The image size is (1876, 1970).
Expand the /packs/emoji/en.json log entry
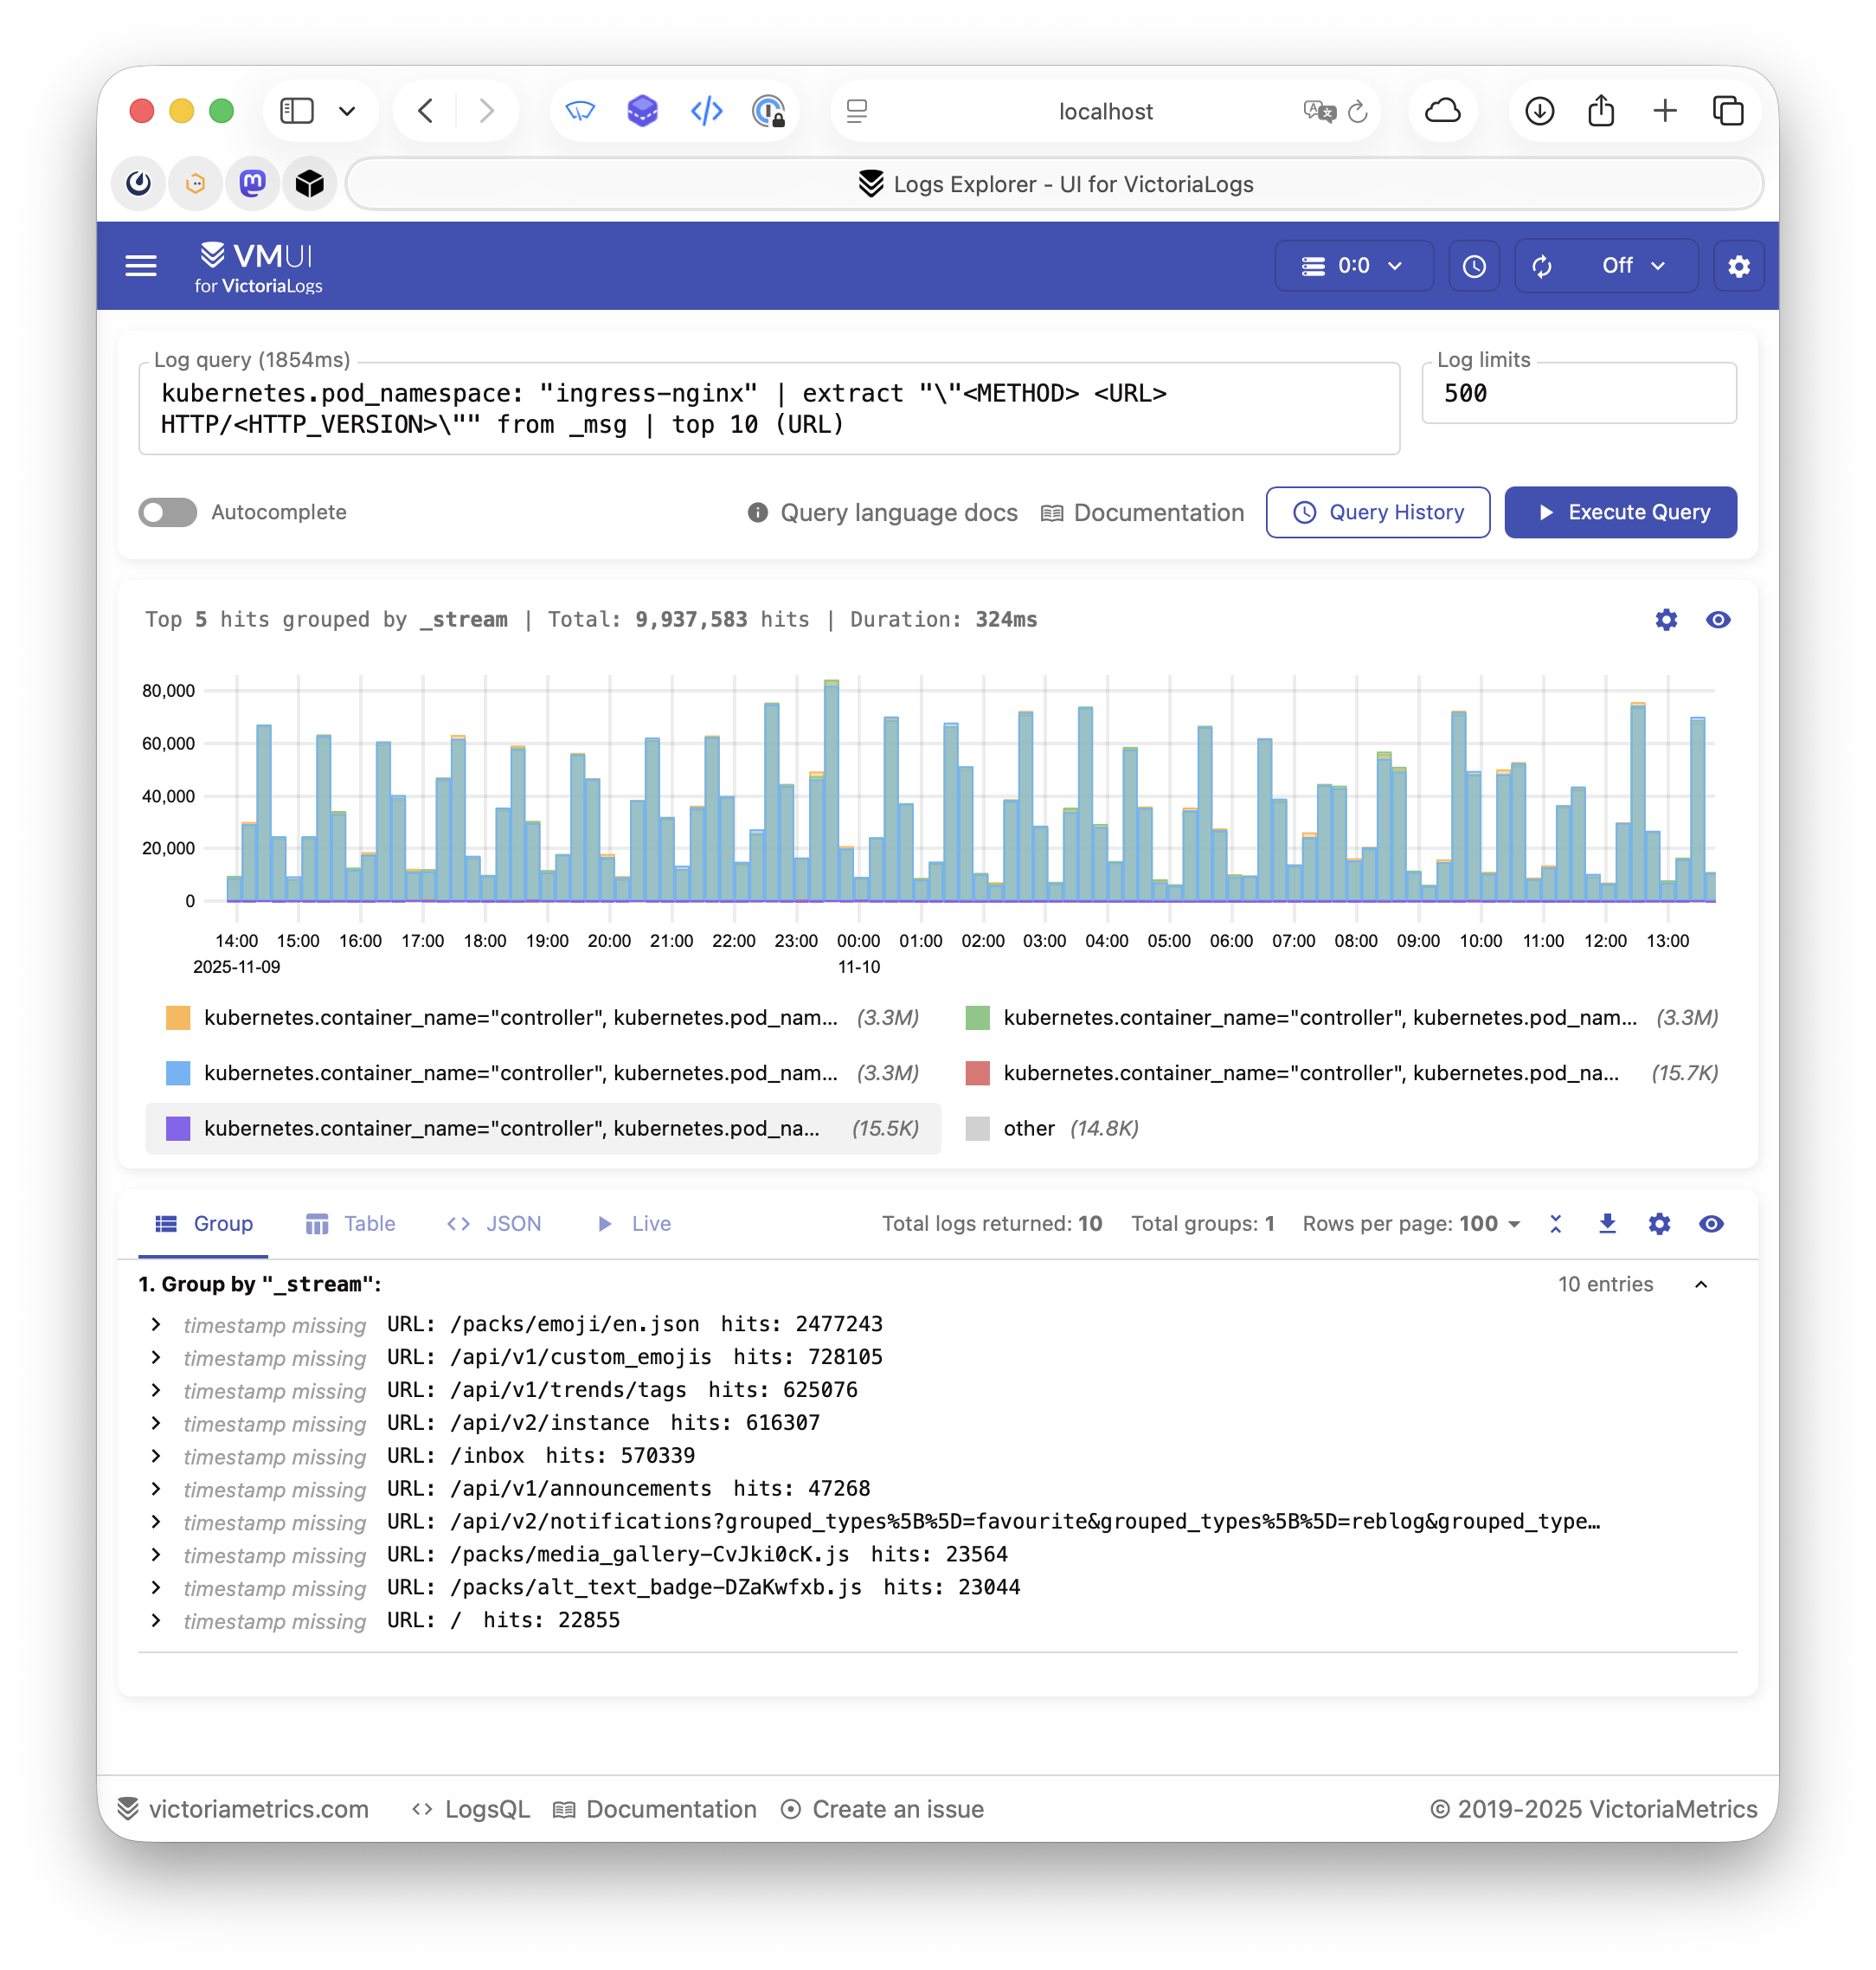pos(156,1324)
